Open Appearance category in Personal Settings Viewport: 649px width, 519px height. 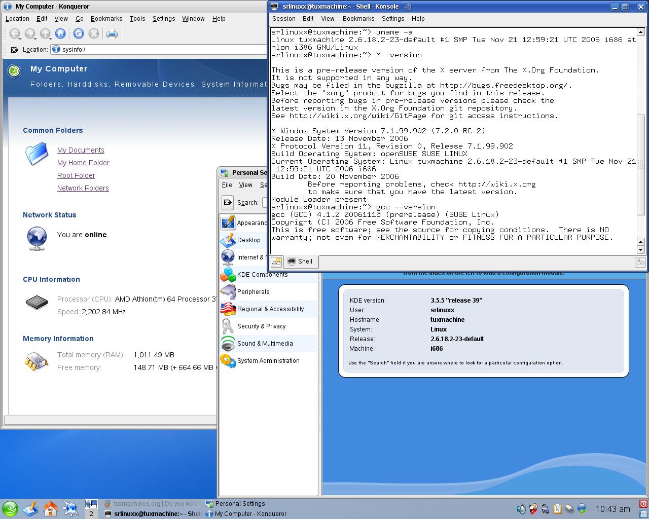point(244,223)
